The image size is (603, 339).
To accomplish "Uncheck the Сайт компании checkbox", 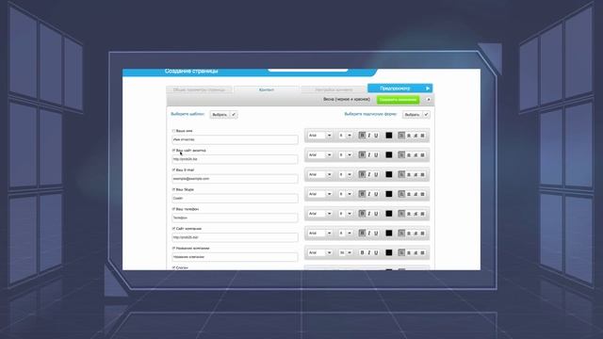I will coord(173,229).
